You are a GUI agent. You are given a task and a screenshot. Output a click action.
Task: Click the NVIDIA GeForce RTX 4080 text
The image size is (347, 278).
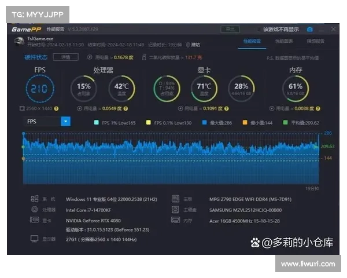pos(93,221)
